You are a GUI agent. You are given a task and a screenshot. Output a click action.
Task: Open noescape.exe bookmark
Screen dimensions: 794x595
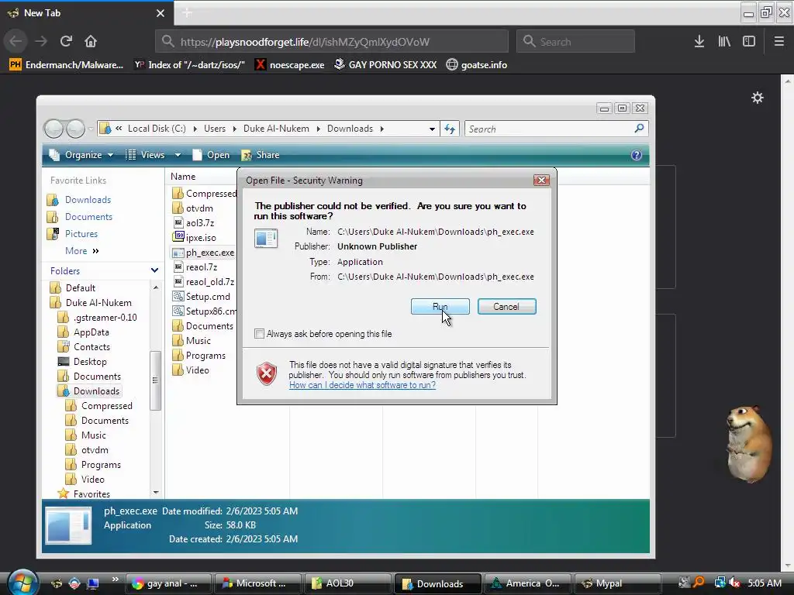(x=290, y=65)
